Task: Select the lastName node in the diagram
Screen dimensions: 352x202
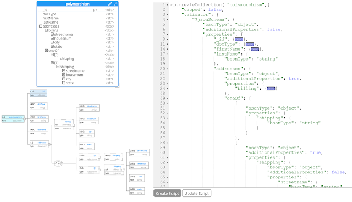Action: (39, 132)
